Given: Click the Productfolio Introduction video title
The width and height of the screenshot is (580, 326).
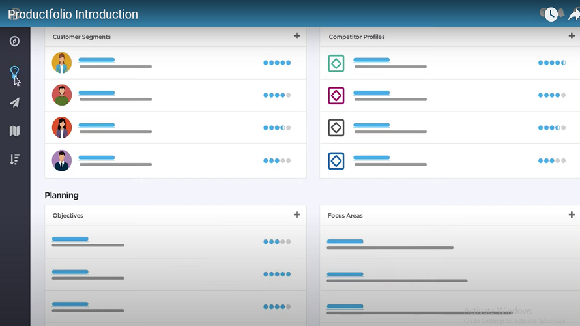Looking at the screenshot, I should point(73,14).
